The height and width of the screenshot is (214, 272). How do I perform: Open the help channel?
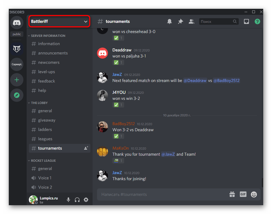(60, 90)
